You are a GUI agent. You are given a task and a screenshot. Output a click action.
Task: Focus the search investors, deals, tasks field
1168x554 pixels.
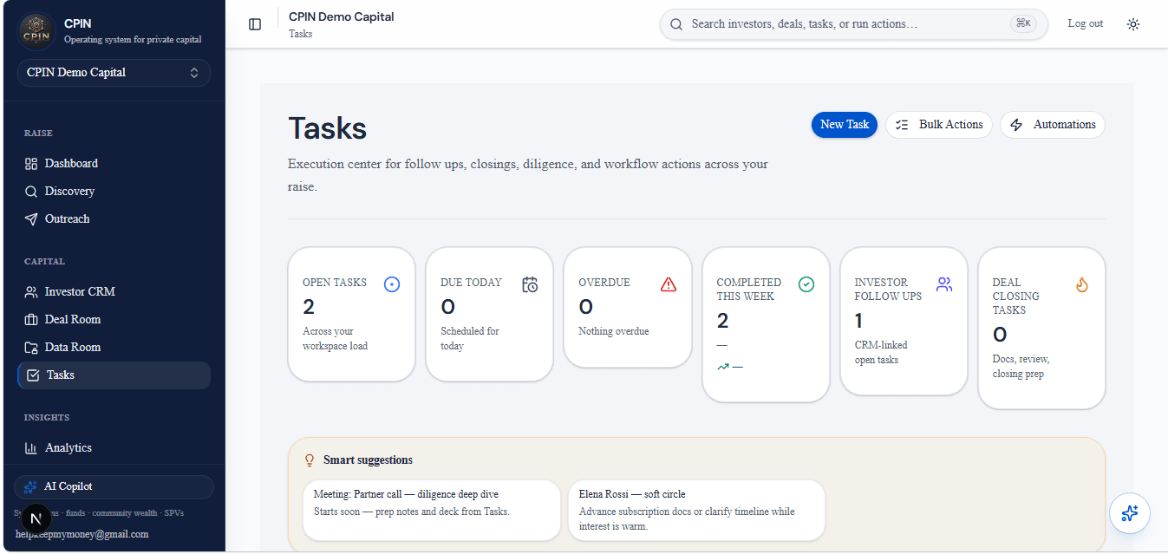click(853, 24)
